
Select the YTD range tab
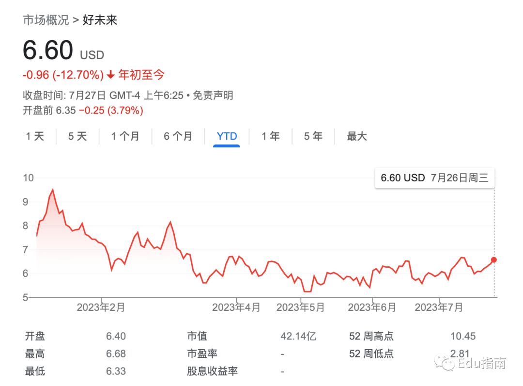pyautogui.click(x=227, y=136)
